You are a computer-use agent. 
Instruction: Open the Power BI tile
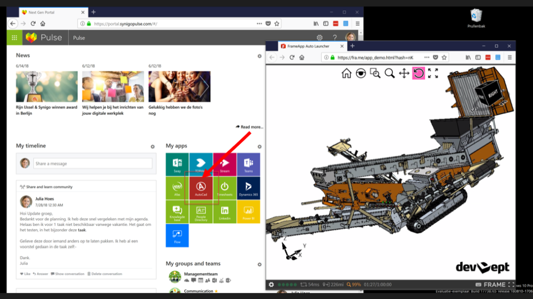click(248, 212)
